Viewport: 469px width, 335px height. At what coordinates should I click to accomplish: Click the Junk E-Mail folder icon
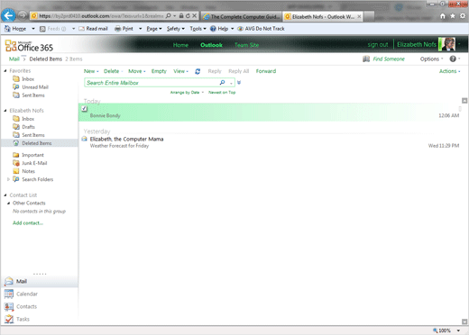16,163
